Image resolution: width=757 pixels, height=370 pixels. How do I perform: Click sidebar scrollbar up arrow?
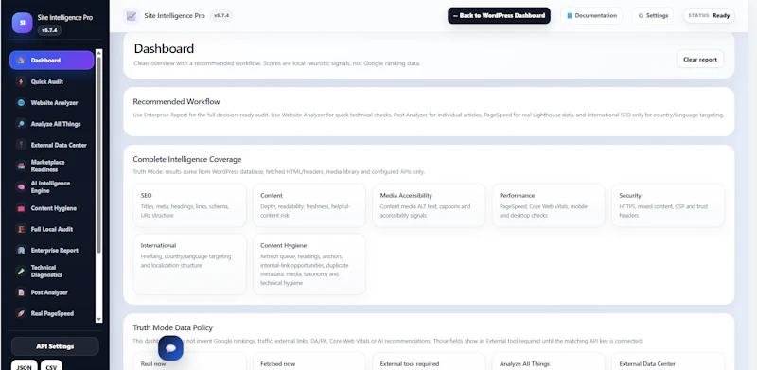coord(99,52)
